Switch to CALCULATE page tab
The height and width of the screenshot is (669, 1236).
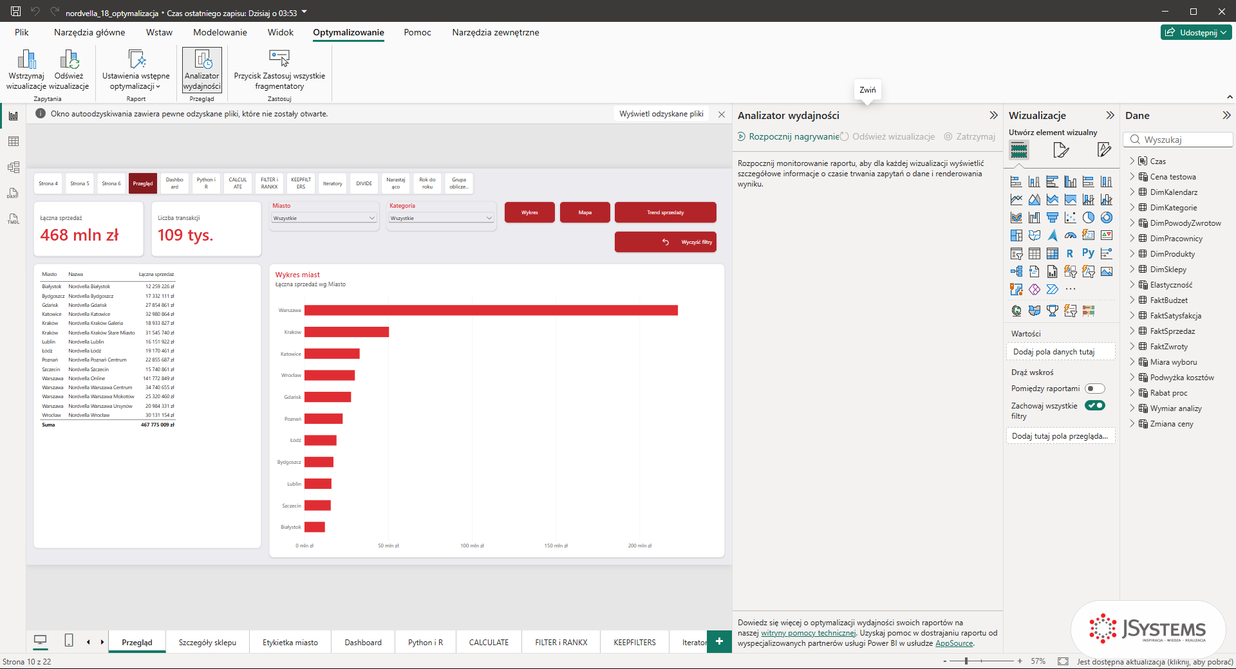click(x=489, y=642)
